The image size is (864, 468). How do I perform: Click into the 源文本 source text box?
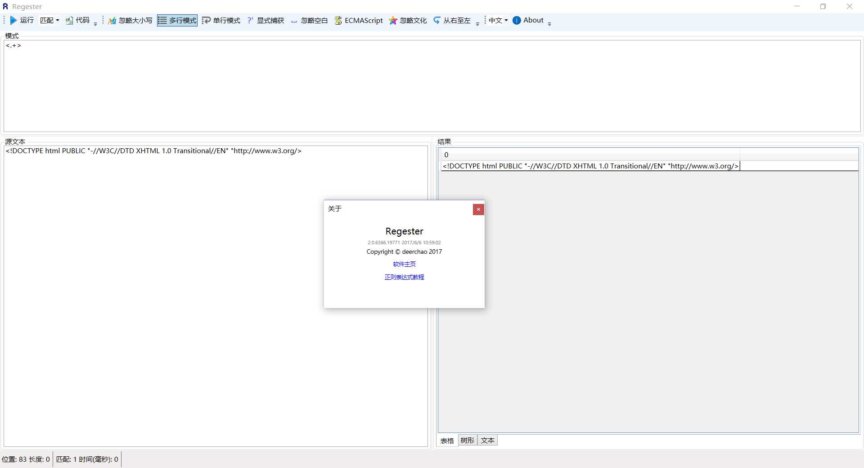(216, 296)
